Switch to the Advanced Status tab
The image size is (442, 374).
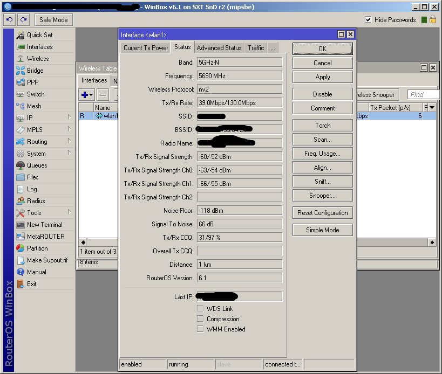pyautogui.click(x=219, y=48)
